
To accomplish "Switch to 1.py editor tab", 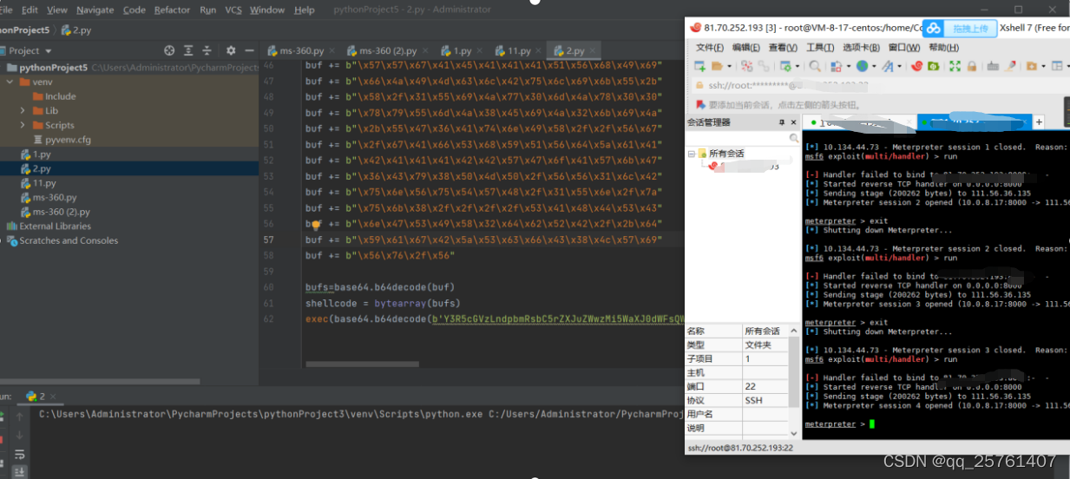I will click(461, 51).
